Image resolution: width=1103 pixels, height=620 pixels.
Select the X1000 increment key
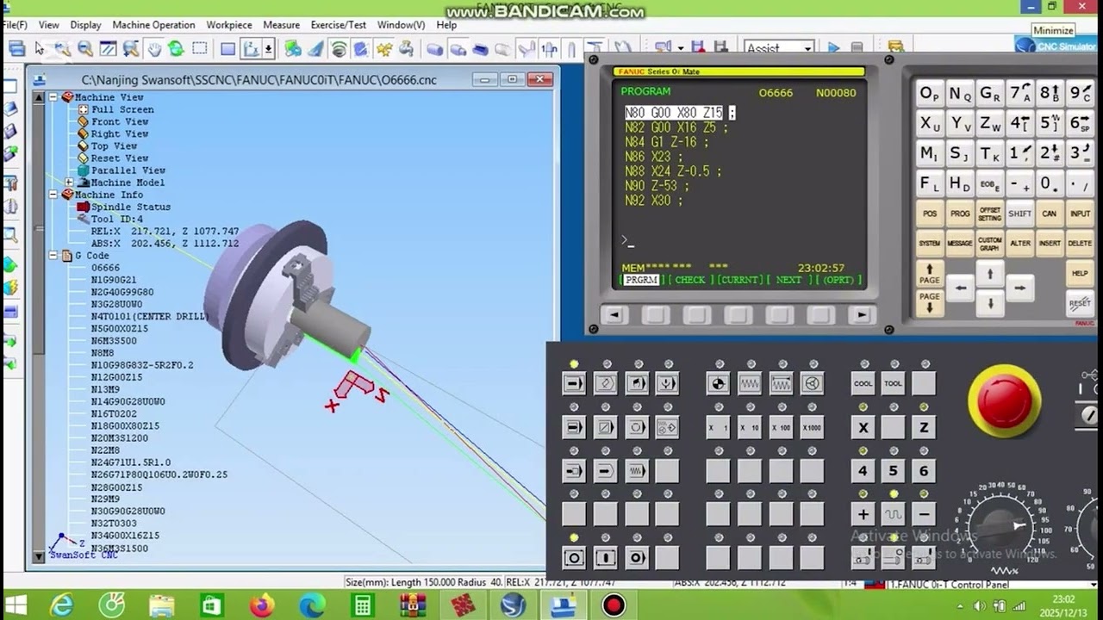pyautogui.click(x=812, y=427)
